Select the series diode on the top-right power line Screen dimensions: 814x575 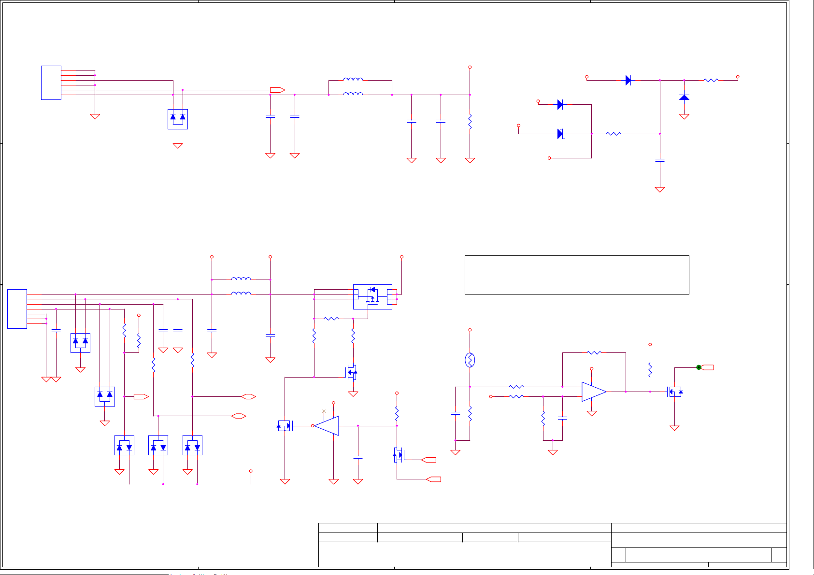(x=628, y=80)
